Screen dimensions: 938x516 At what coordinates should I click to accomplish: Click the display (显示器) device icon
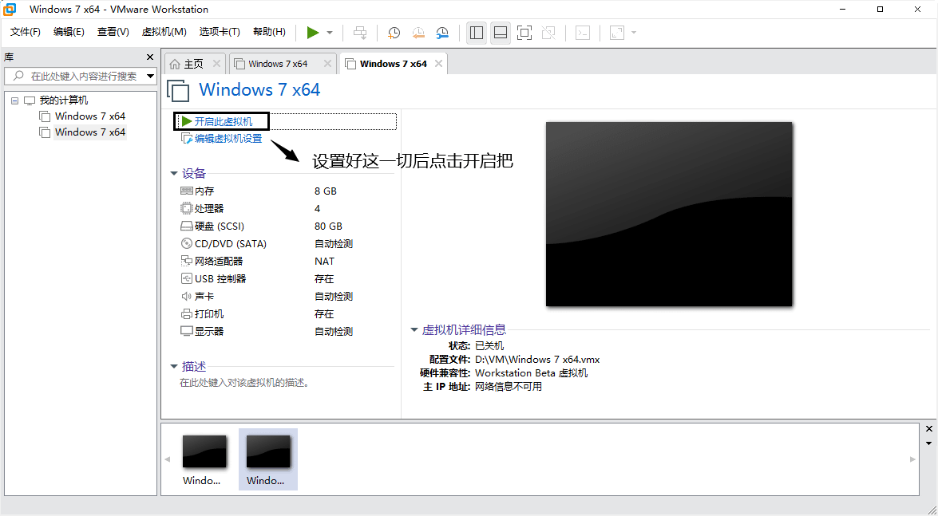[x=187, y=331]
